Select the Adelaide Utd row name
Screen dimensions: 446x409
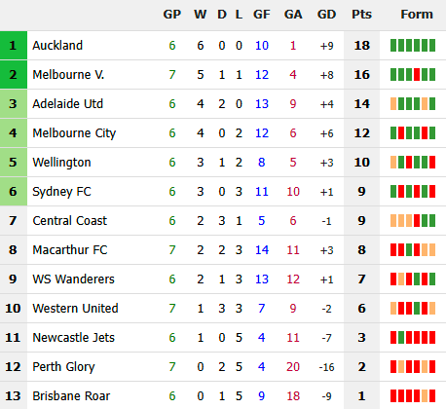tap(67, 104)
